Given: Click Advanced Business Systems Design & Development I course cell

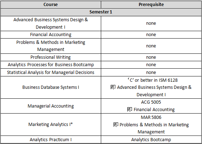Looking at the screenshot, I should pyautogui.click(x=51, y=23).
